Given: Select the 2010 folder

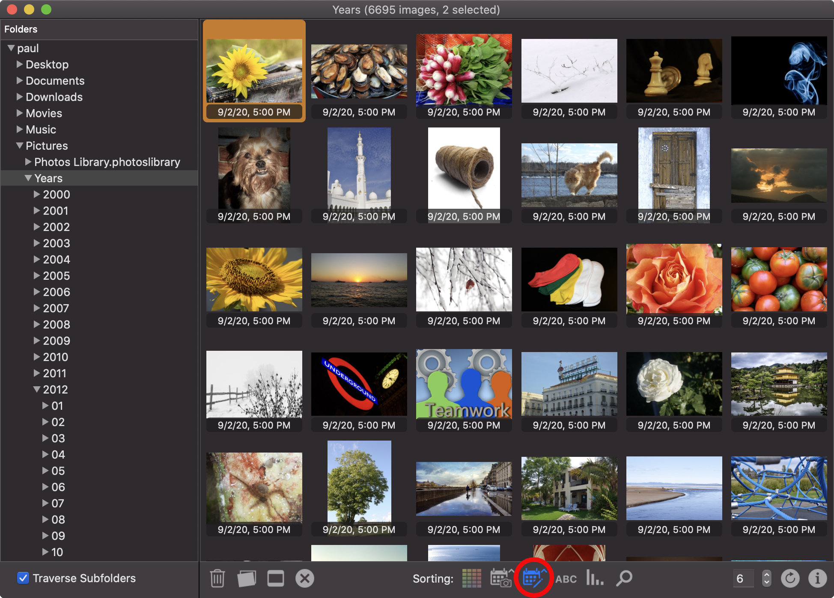Looking at the screenshot, I should (55, 357).
